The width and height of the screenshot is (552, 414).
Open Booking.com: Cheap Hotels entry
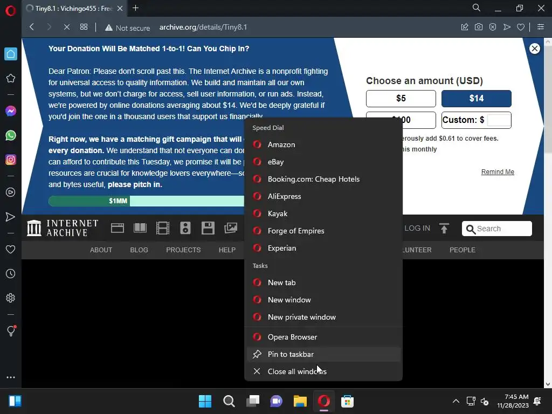point(323,179)
